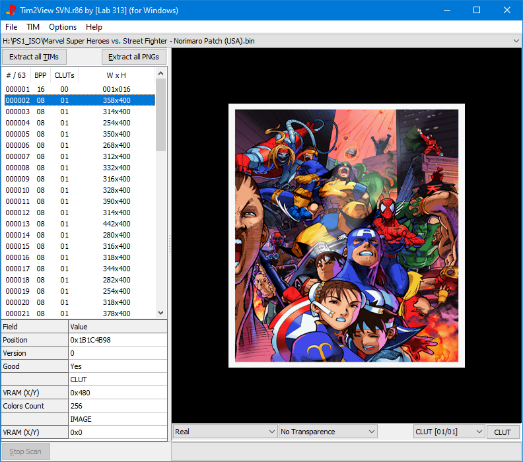523x462 pixels.
Task: Select TIM row 000010 sized 328x400
Action: tap(80, 190)
